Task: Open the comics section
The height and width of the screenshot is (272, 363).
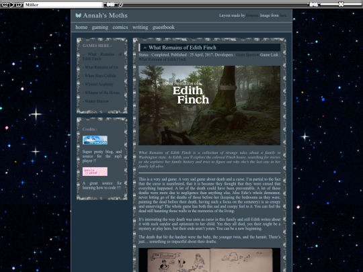Action: pos(120,27)
